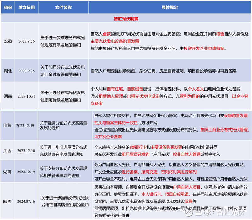Click 关于进一步推动分布式光伏发电项目高质量发展的通知 document name
The image size is (252, 220).
(x=65, y=201)
